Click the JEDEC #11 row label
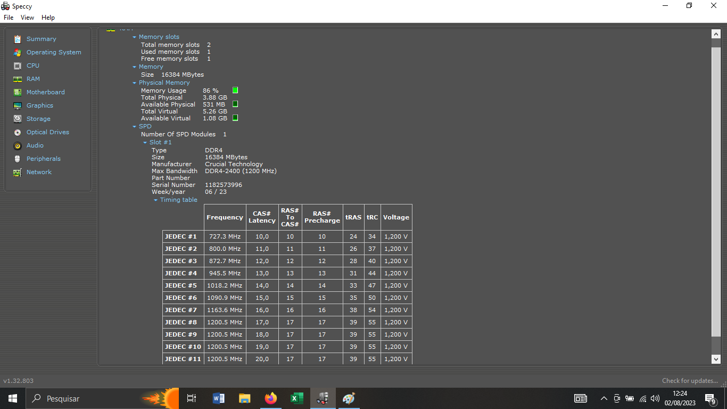Viewport: 727px width, 409px height. point(183,359)
